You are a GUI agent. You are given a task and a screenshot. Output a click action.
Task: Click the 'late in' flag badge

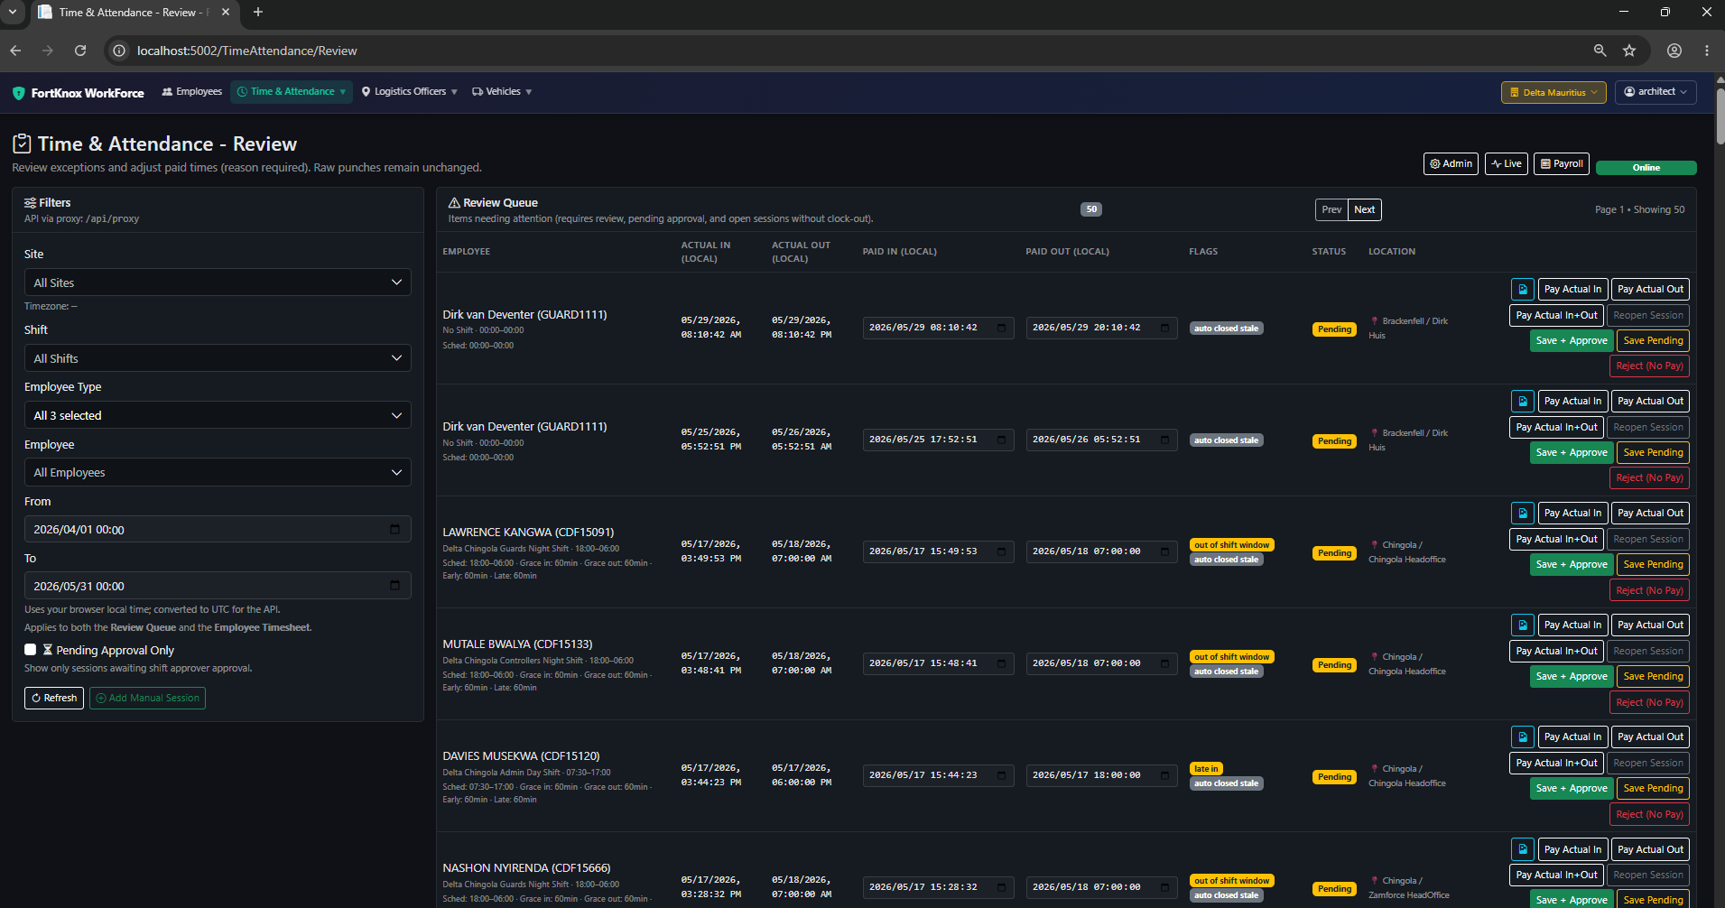click(1206, 769)
